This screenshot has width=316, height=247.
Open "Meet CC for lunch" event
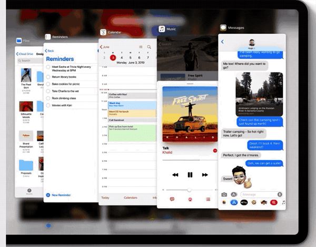132,113
